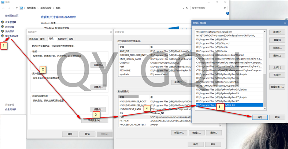This screenshot has height=149, width=288.
Task: Click 新建(N) in the 编辑环境变量 dialog
Action: pyautogui.click(x=277, y=32)
